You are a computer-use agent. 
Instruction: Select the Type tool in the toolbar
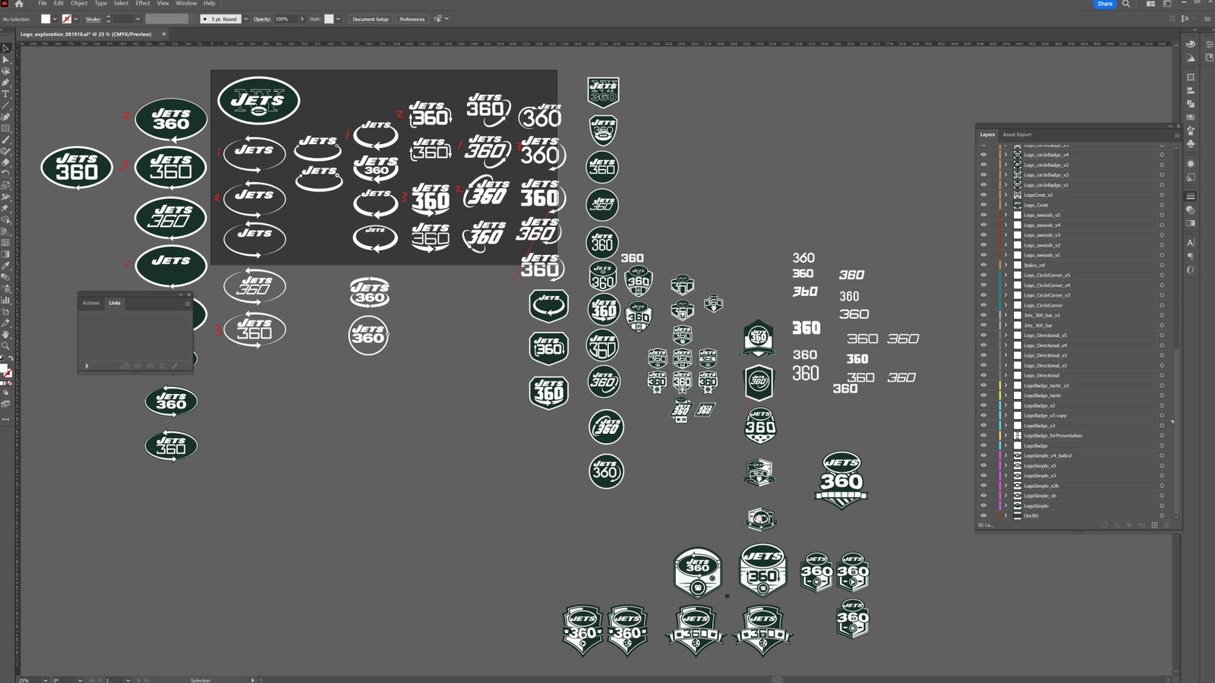click(x=5, y=94)
